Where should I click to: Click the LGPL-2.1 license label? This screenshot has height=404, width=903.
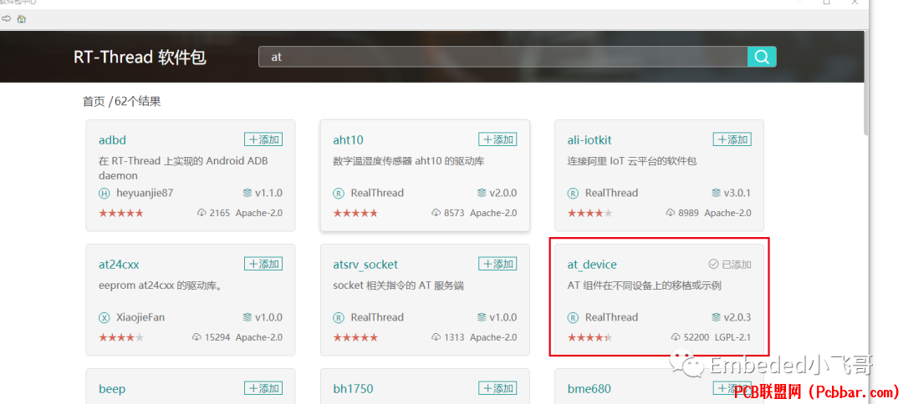(x=732, y=337)
